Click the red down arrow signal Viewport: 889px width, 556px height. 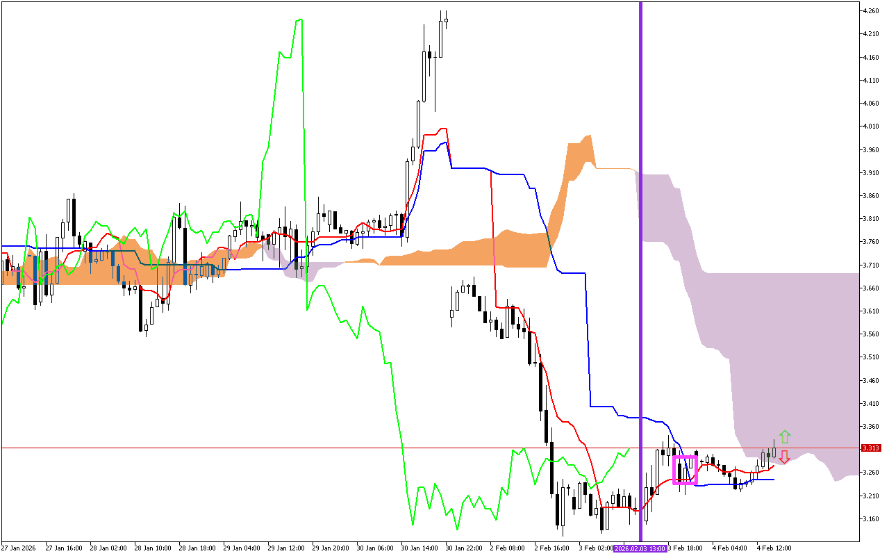(784, 457)
